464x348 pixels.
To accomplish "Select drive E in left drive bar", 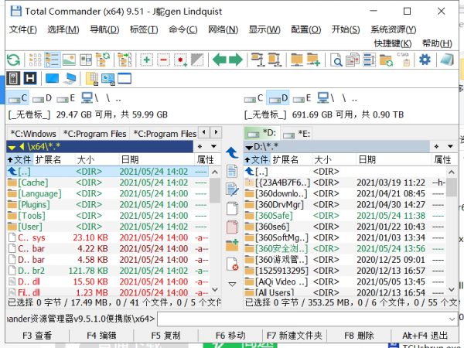I will [66, 98].
